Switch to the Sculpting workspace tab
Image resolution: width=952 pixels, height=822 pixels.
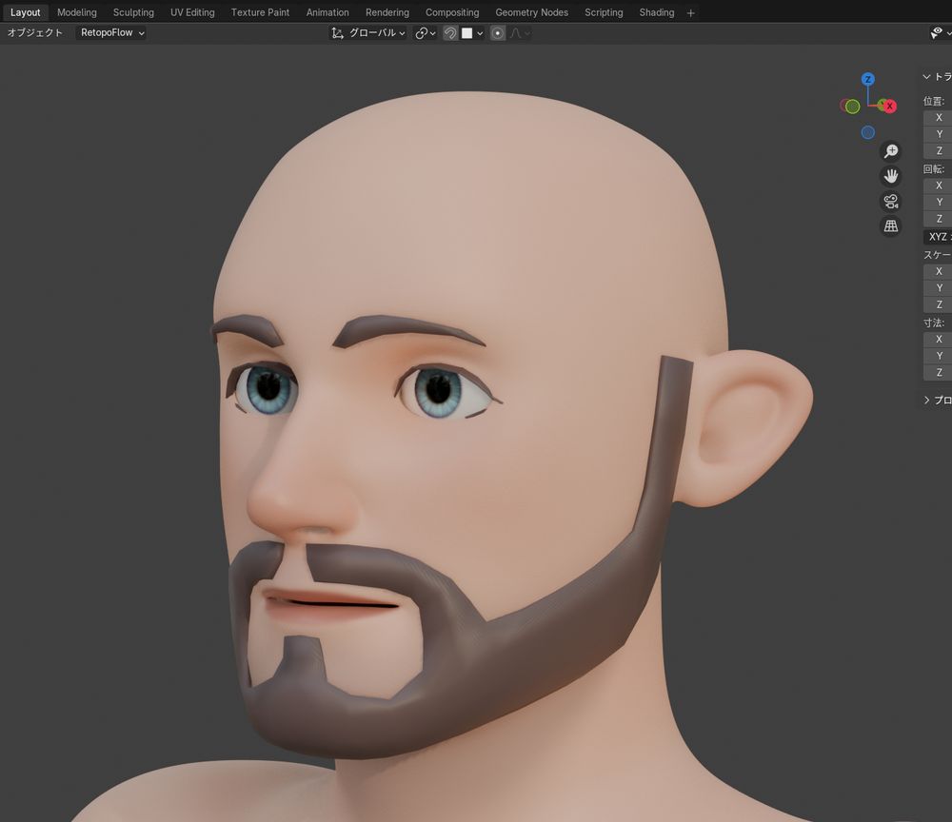(x=133, y=12)
